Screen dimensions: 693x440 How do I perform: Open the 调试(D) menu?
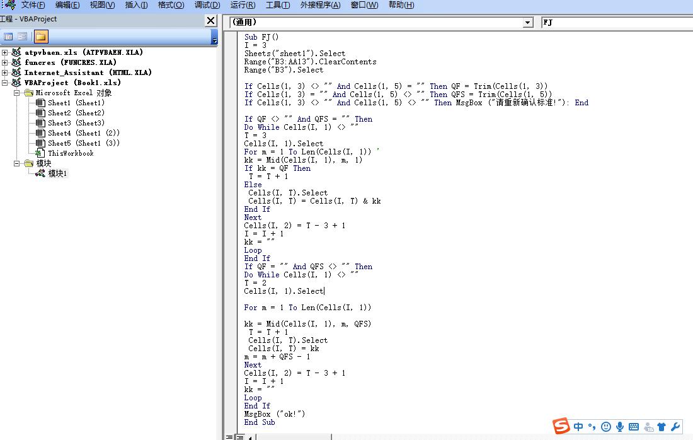pyautogui.click(x=207, y=5)
